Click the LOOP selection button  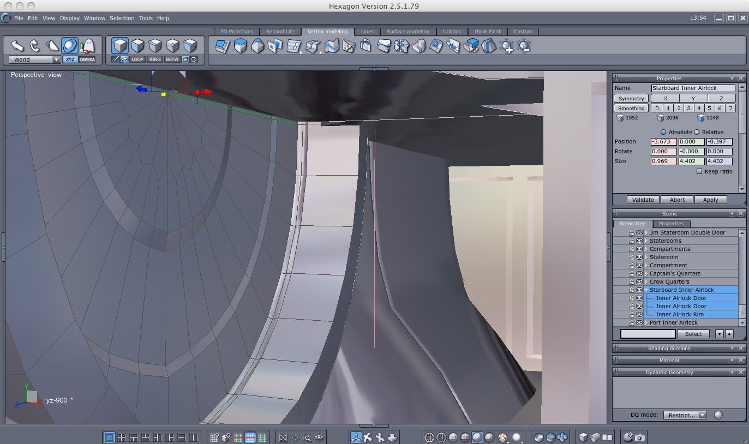[137, 59]
